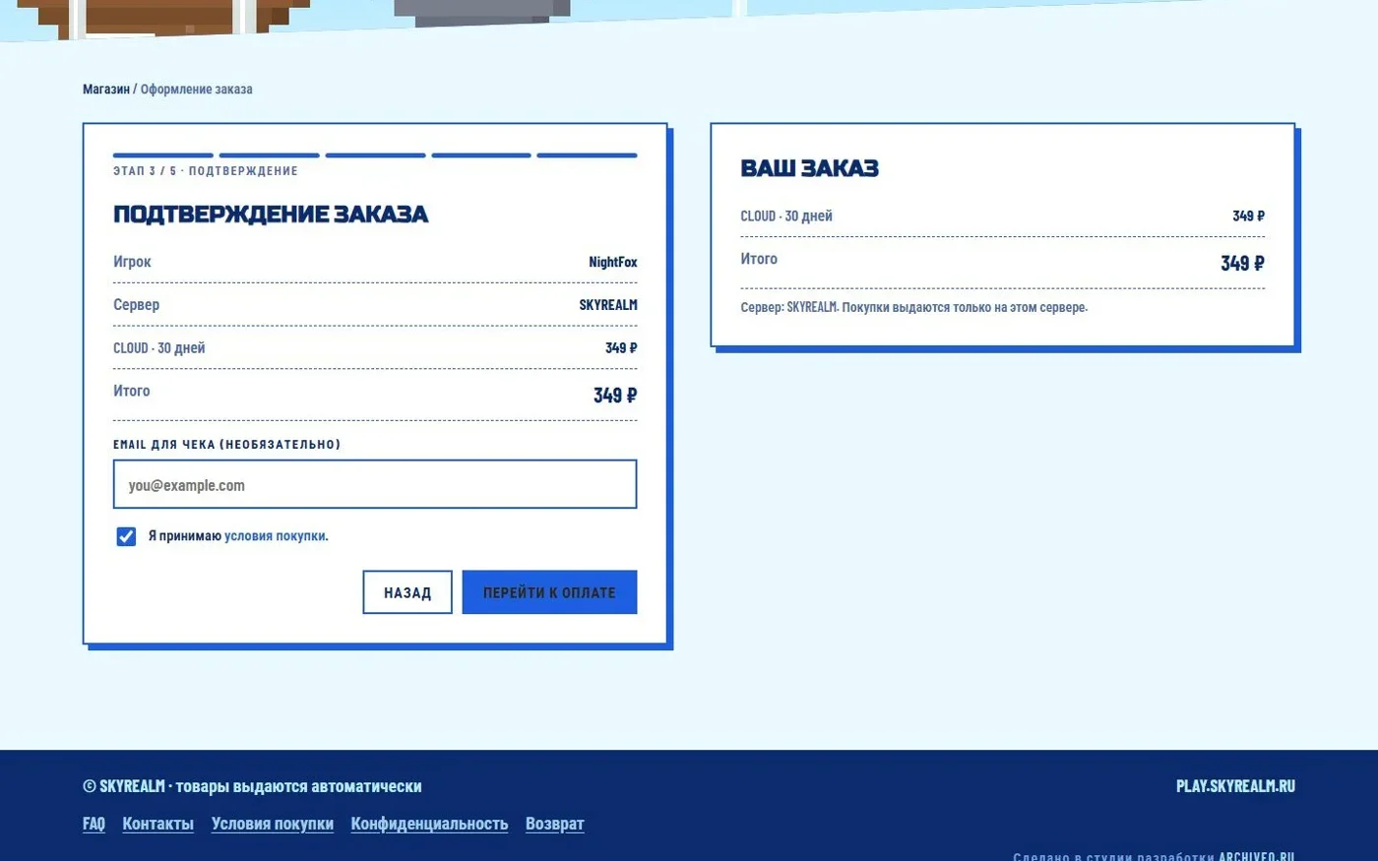Click 'CLOUD · 30 дней' in confirmation form
Image resolution: width=1378 pixels, height=861 pixels.
(159, 347)
